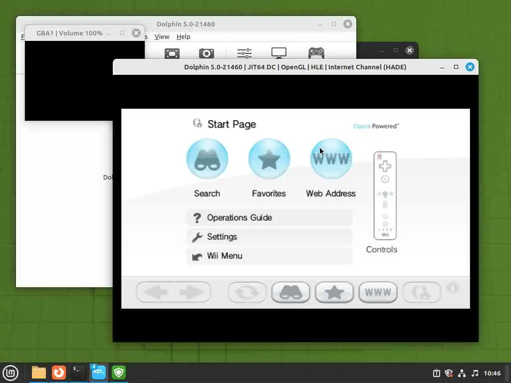Open the Favorites star bubble
The width and height of the screenshot is (511, 383).
[x=269, y=159]
